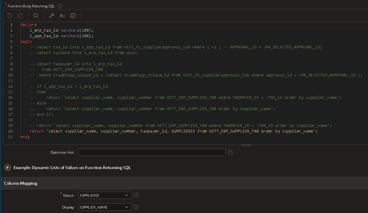368x213 pixels.
Task: Click into the Optimizer Hint text field
Action: [x=152, y=152]
